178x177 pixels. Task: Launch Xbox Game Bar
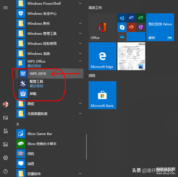(49, 134)
